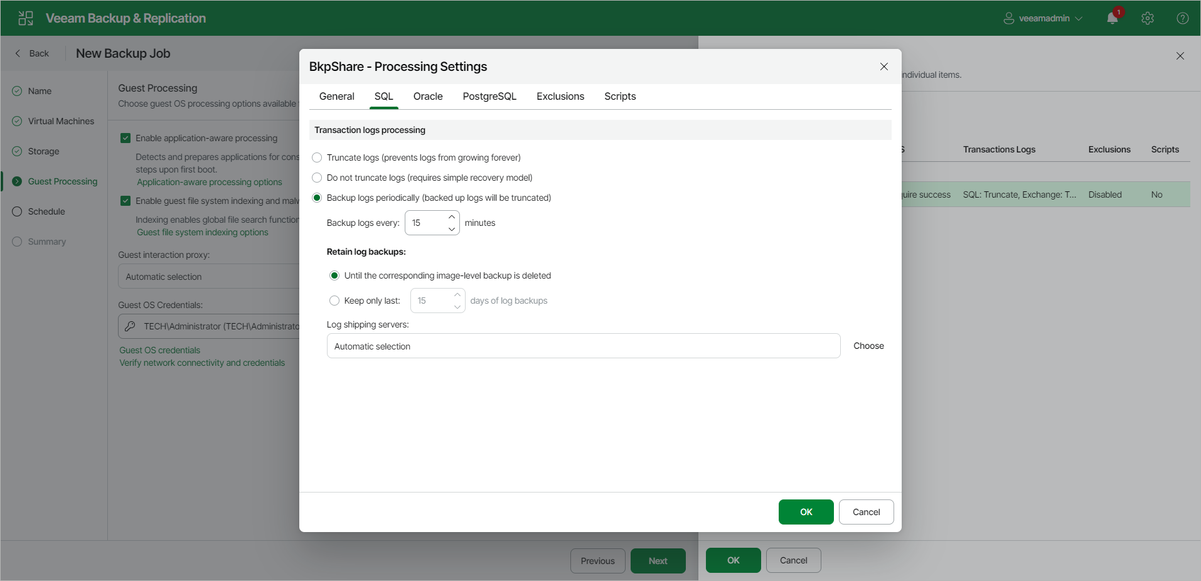Viewport: 1201px width, 581px height.
Task: Increase the Keep only last days value
Action: (457, 295)
